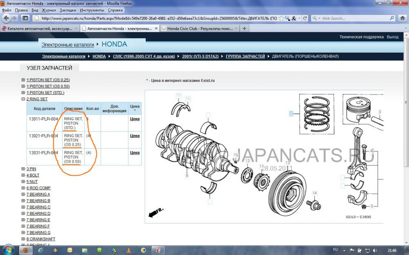Open the Закладки menu

68,10
